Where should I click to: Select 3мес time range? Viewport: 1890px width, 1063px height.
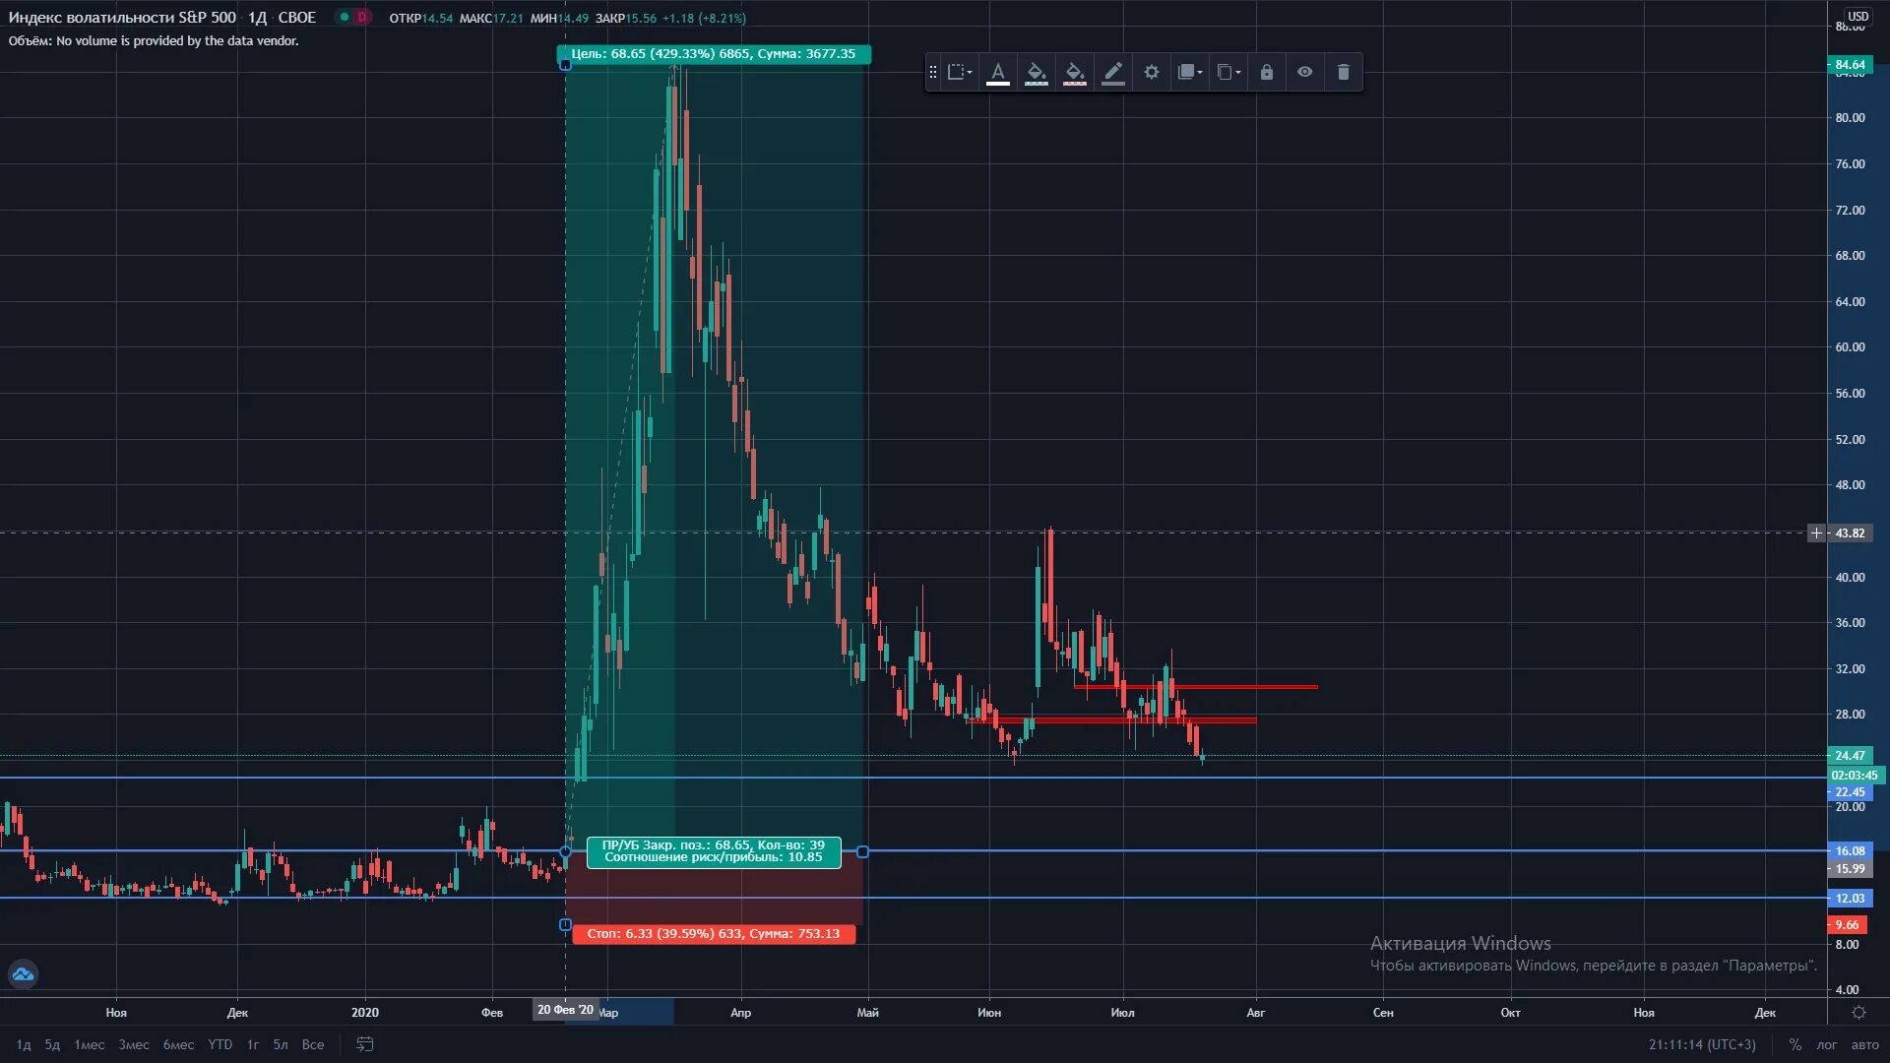tap(134, 1044)
